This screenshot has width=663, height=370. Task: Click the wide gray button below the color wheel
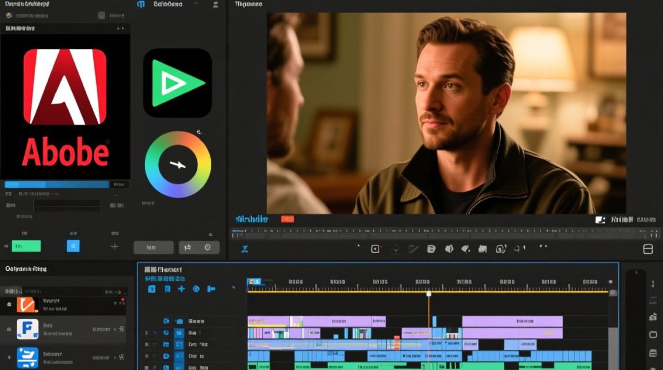tap(153, 247)
